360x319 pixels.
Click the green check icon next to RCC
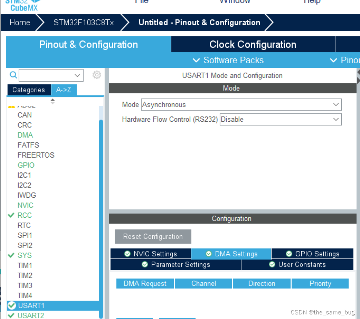pos(11,215)
